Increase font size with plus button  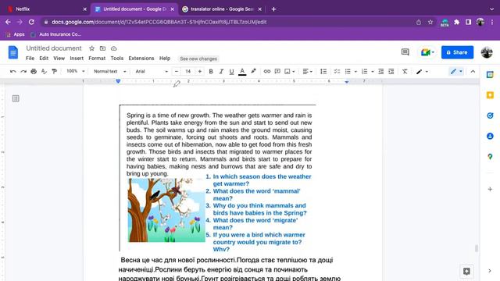(x=200, y=71)
